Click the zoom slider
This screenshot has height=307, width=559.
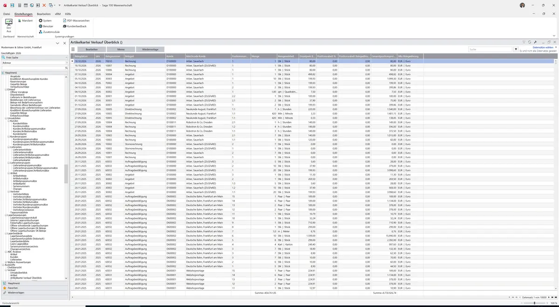click(x=533, y=303)
